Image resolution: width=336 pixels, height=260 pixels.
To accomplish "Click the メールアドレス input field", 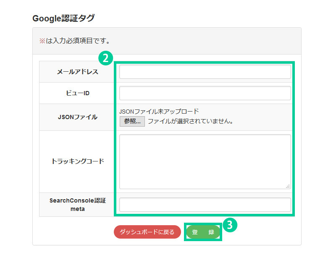I will [x=205, y=72].
